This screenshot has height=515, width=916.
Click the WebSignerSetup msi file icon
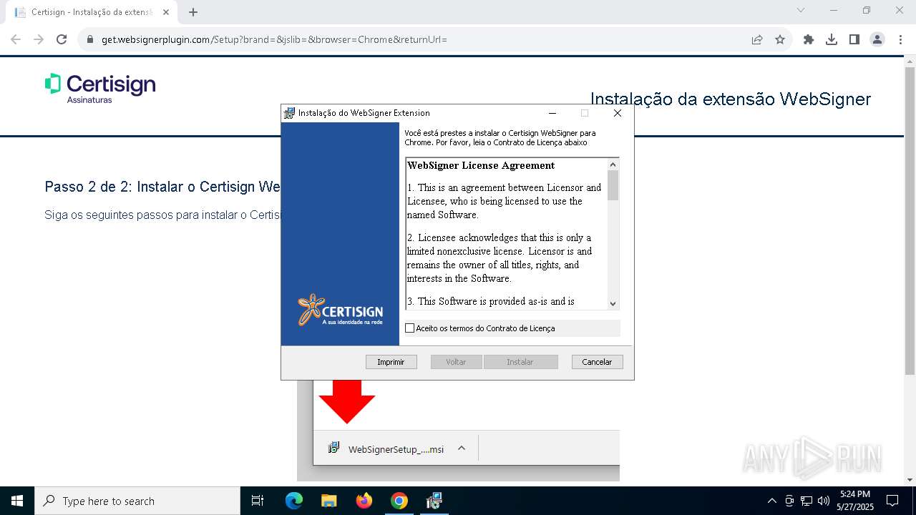(333, 448)
